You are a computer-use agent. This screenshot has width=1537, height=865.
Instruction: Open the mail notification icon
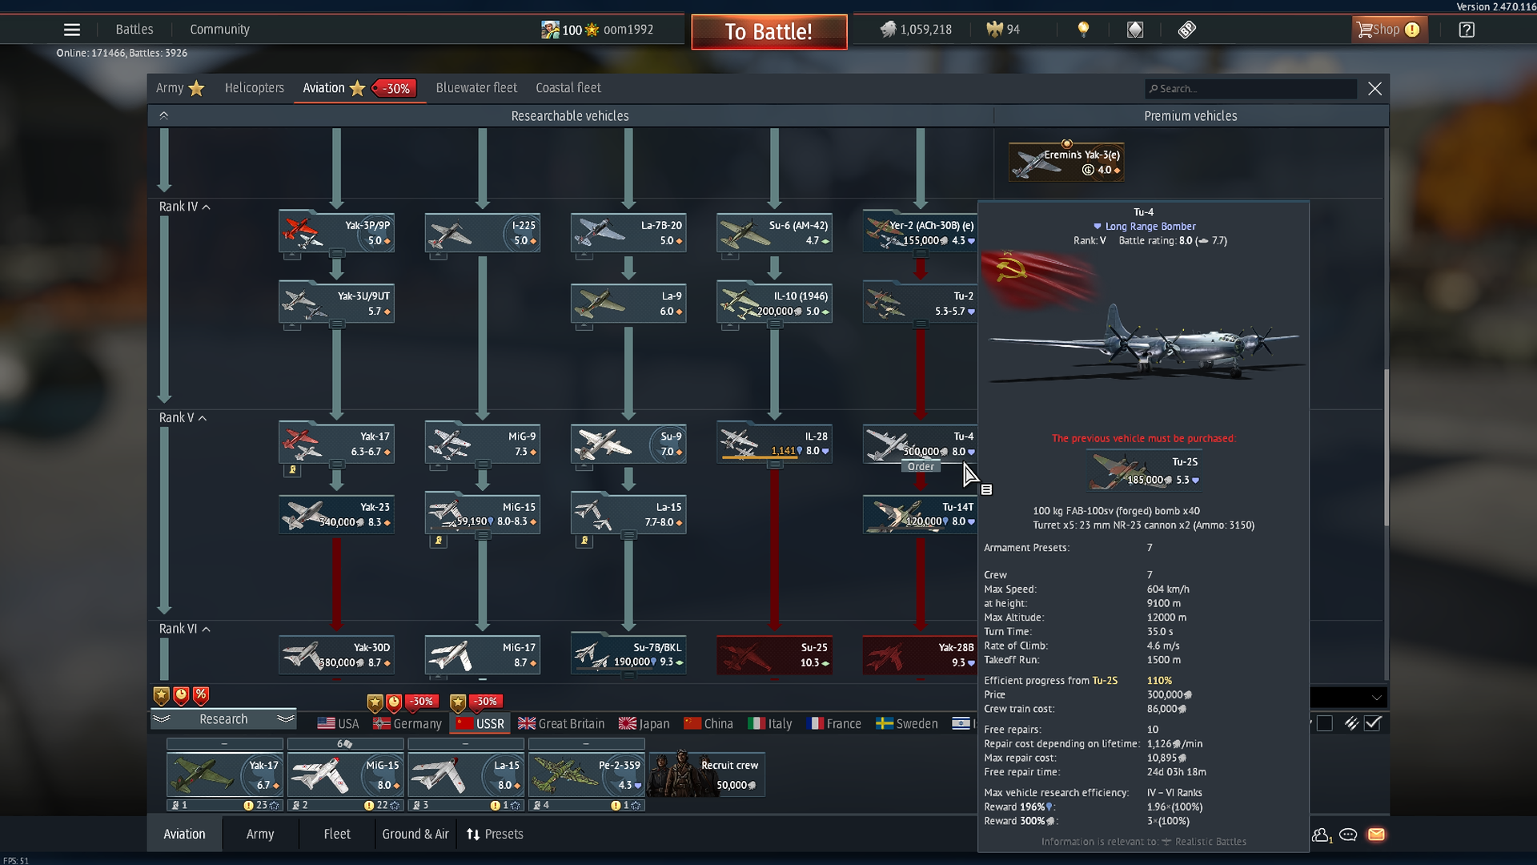pos(1377,835)
